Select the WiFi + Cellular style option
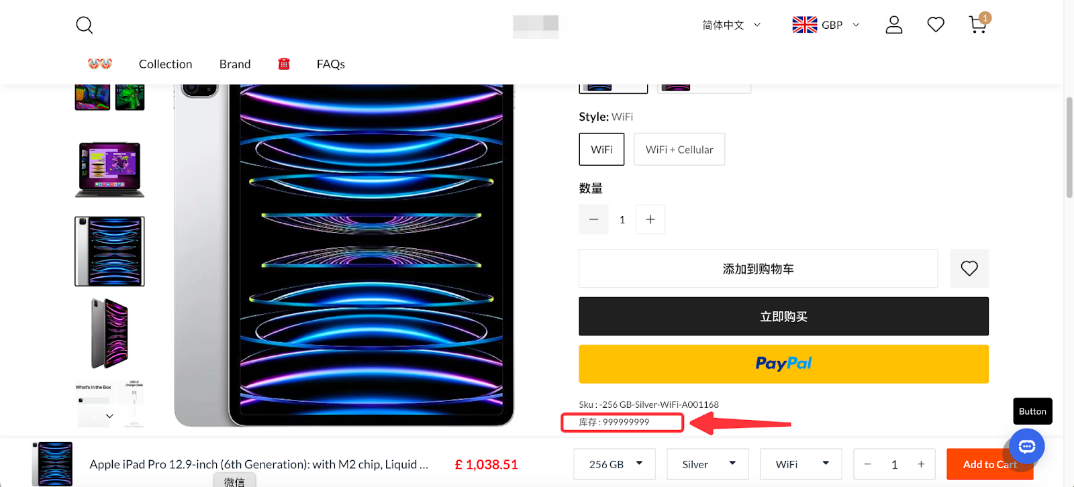The image size is (1074, 487). [x=679, y=149]
